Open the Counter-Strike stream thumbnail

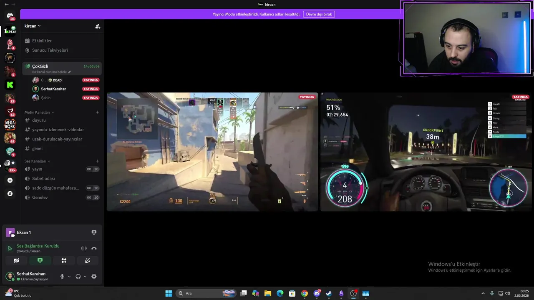212,152
